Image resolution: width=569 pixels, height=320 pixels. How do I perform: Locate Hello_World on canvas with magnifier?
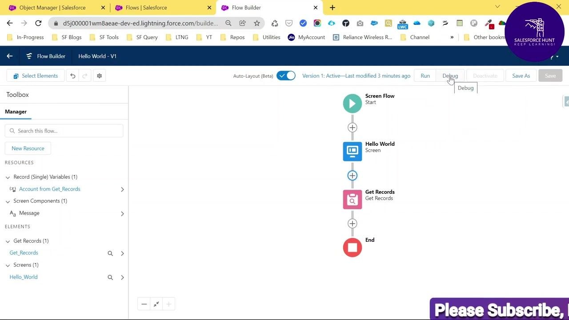point(110,277)
